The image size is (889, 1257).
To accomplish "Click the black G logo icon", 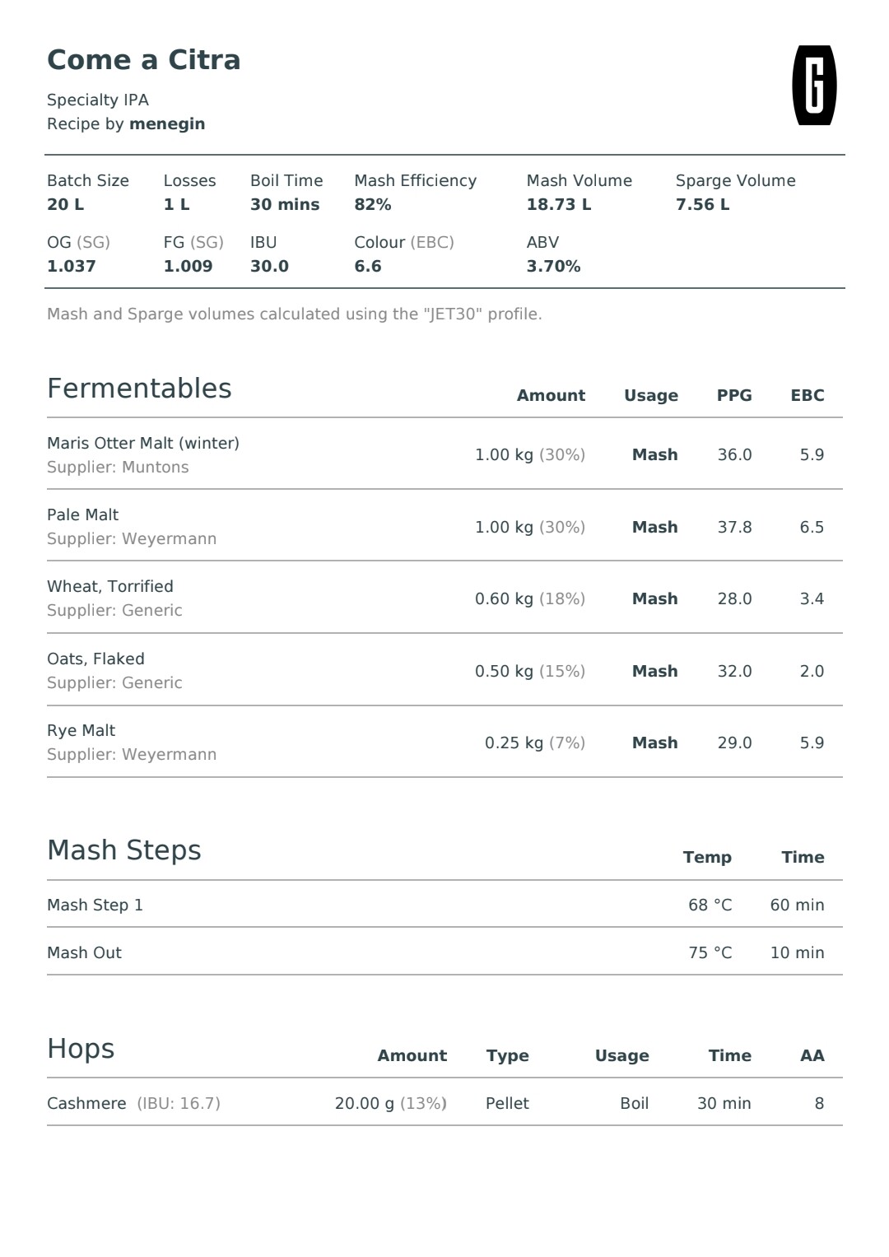I will click(814, 86).
